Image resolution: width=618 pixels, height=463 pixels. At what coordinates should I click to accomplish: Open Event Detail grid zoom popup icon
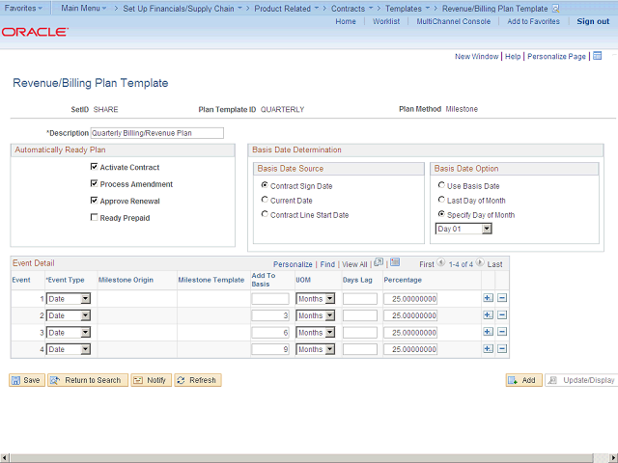click(x=379, y=262)
